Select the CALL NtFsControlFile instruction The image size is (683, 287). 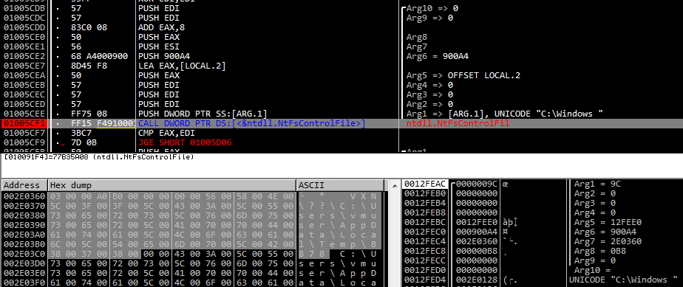tap(252, 123)
